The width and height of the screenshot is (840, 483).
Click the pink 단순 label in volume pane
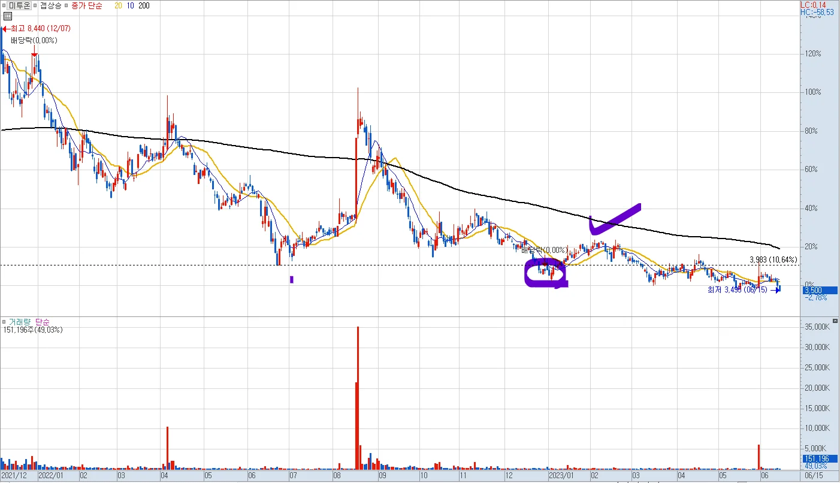click(43, 322)
